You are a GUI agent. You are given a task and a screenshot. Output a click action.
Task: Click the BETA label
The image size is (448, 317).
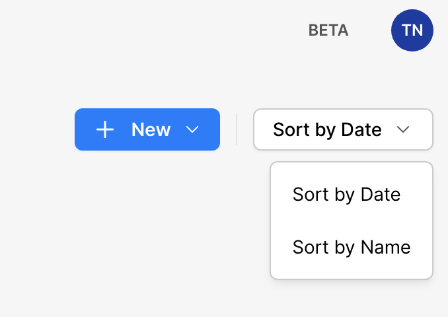coord(328,30)
